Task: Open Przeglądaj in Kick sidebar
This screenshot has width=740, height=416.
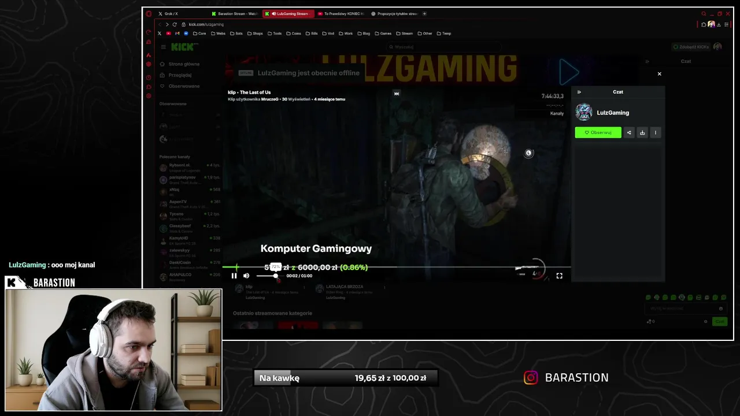Action: (176, 75)
